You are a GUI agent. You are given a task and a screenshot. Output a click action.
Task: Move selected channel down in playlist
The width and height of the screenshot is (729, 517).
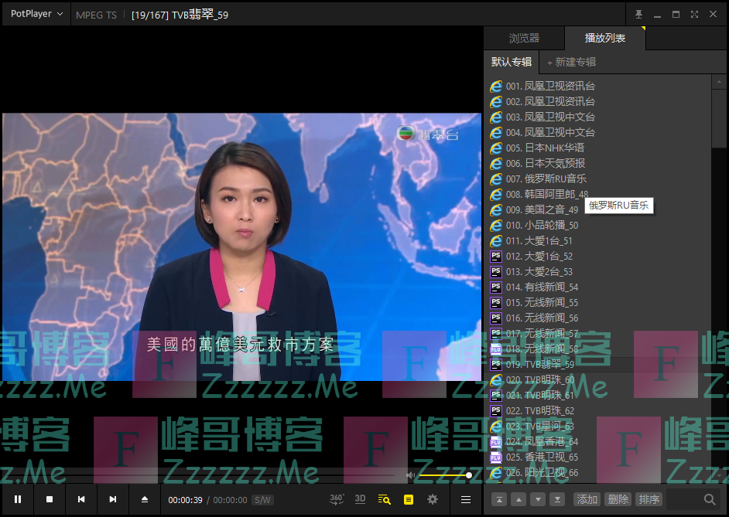538,500
